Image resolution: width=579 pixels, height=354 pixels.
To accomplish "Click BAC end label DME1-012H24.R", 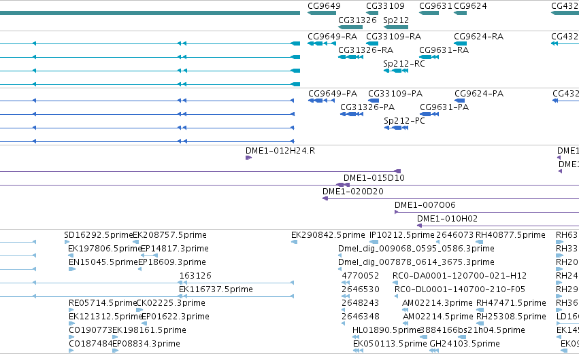I will point(280,151).
